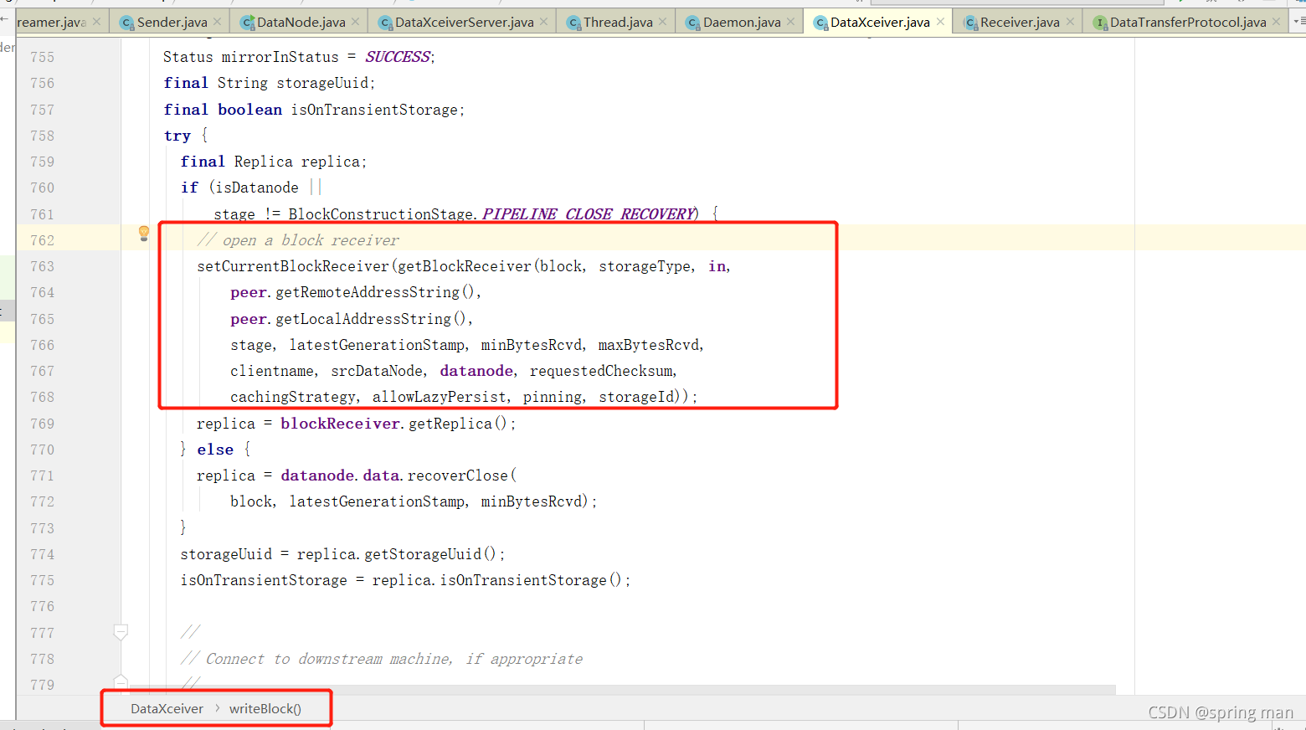Collapse the comment block at line 777
The height and width of the screenshot is (730, 1306).
pos(121,631)
